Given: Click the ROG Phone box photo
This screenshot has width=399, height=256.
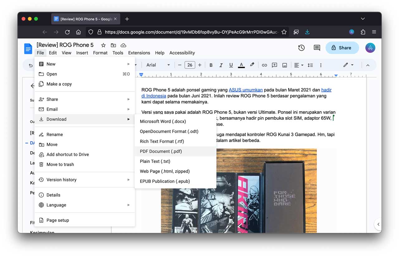Looking at the screenshot, I should point(239,191).
